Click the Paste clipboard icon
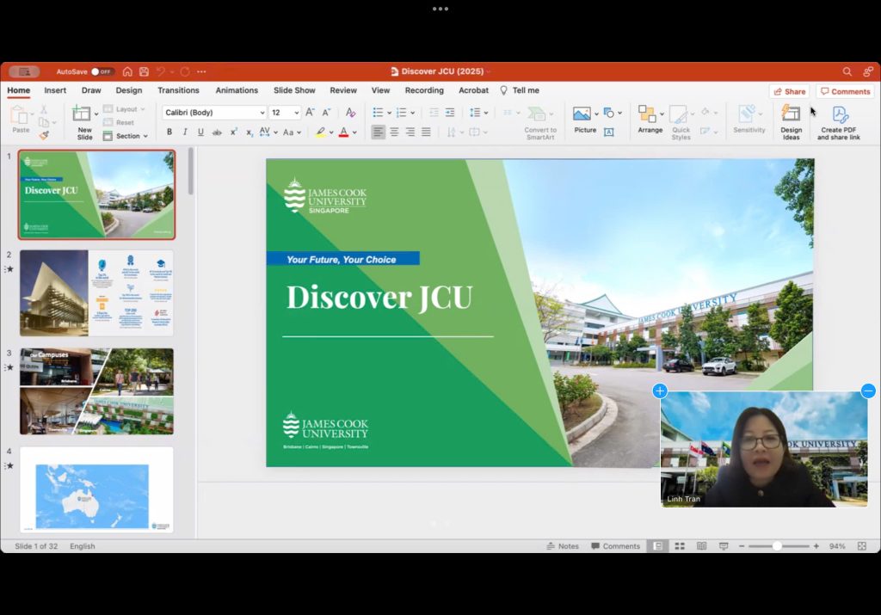 coord(20,115)
